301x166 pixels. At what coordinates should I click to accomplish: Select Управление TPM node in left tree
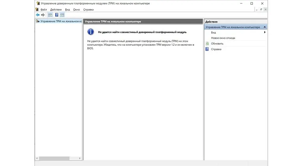click(x=59, y=22)
